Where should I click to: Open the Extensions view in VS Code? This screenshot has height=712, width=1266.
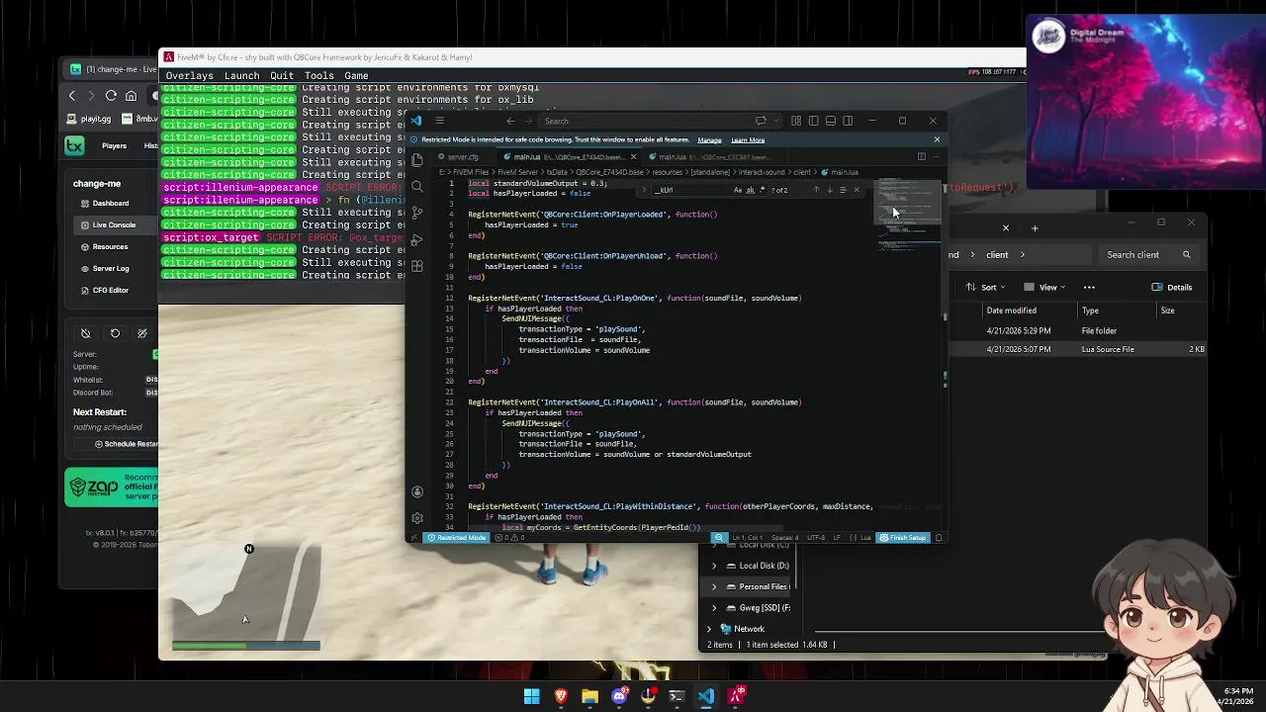click(417, 266)
